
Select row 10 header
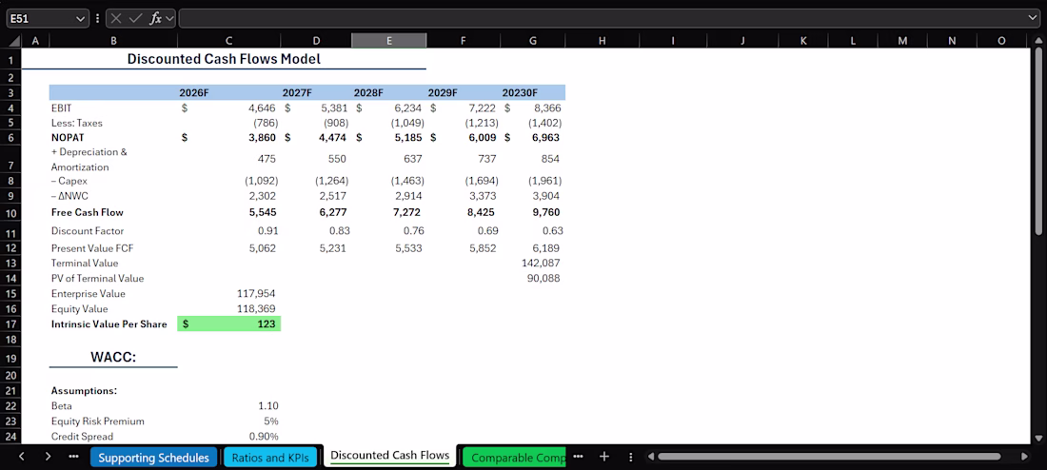pos(11,213)
